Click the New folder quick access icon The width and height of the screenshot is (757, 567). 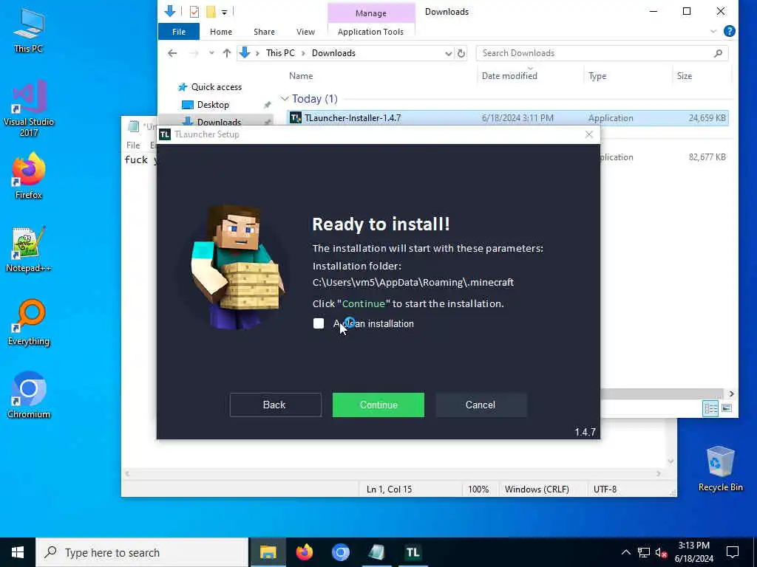[x=211, y=12]
